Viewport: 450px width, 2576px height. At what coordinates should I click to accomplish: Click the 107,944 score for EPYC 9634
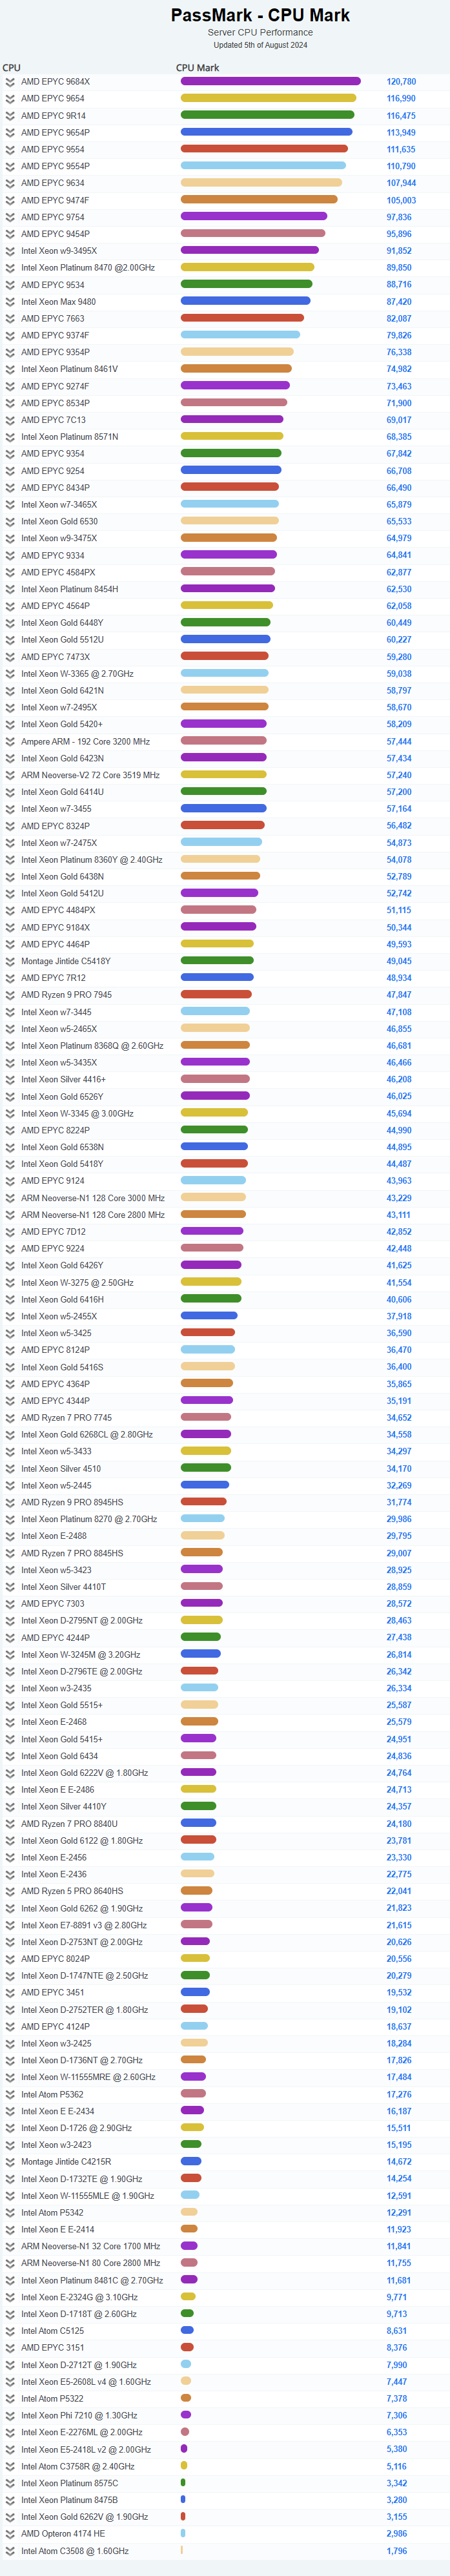(x=401, y=183)
